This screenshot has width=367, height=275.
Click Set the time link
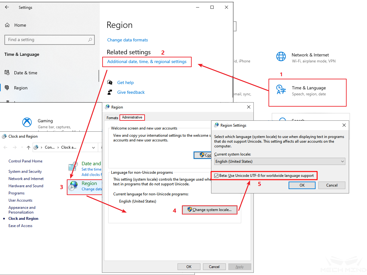pos(91,169)
